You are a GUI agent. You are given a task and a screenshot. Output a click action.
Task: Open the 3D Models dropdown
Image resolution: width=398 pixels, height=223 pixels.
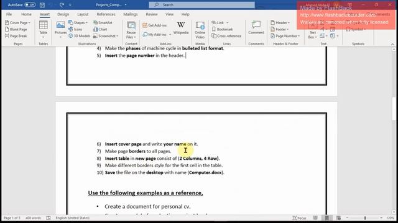point(80,36)
